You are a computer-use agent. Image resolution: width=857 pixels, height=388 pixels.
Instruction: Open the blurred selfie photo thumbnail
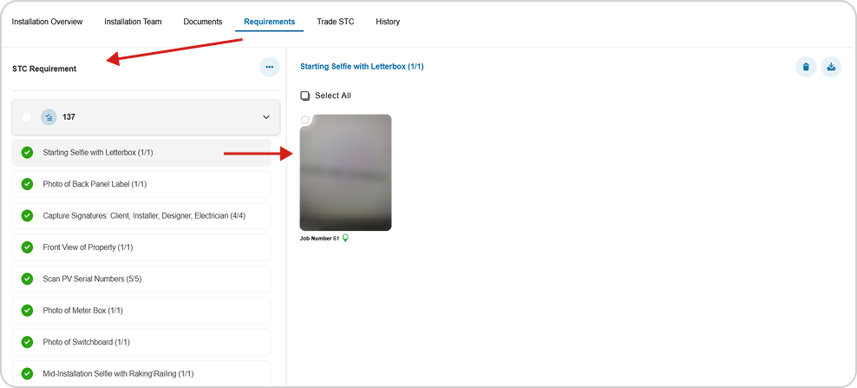coord(345,173)
